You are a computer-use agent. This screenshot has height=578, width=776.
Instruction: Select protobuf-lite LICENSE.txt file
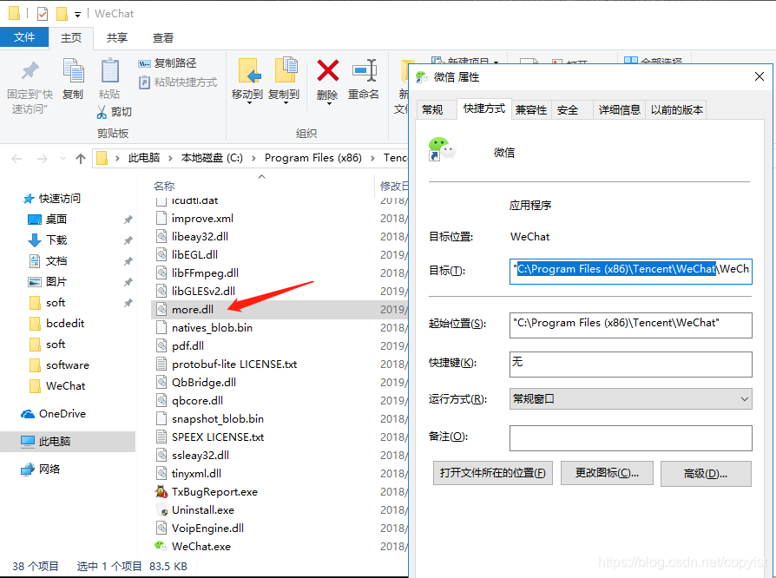(x=234, y=365)
